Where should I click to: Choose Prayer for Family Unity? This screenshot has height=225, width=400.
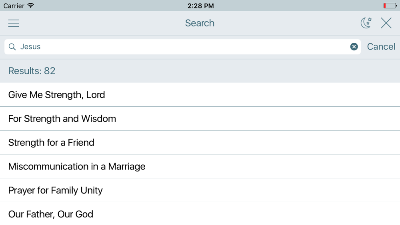click(x=200, y=190)
